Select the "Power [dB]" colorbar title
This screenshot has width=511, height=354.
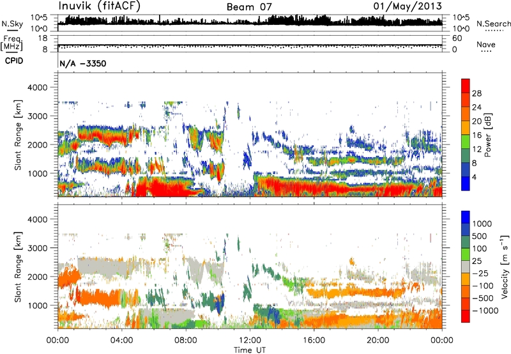click(488, 135)
